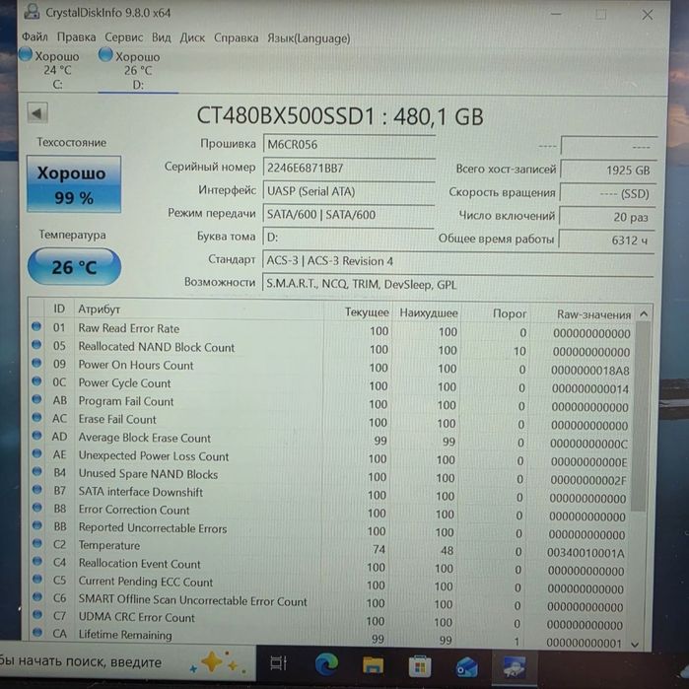689x689 pixels.
Task: Click total working time value 6312 ч
Action: point(607,241)
